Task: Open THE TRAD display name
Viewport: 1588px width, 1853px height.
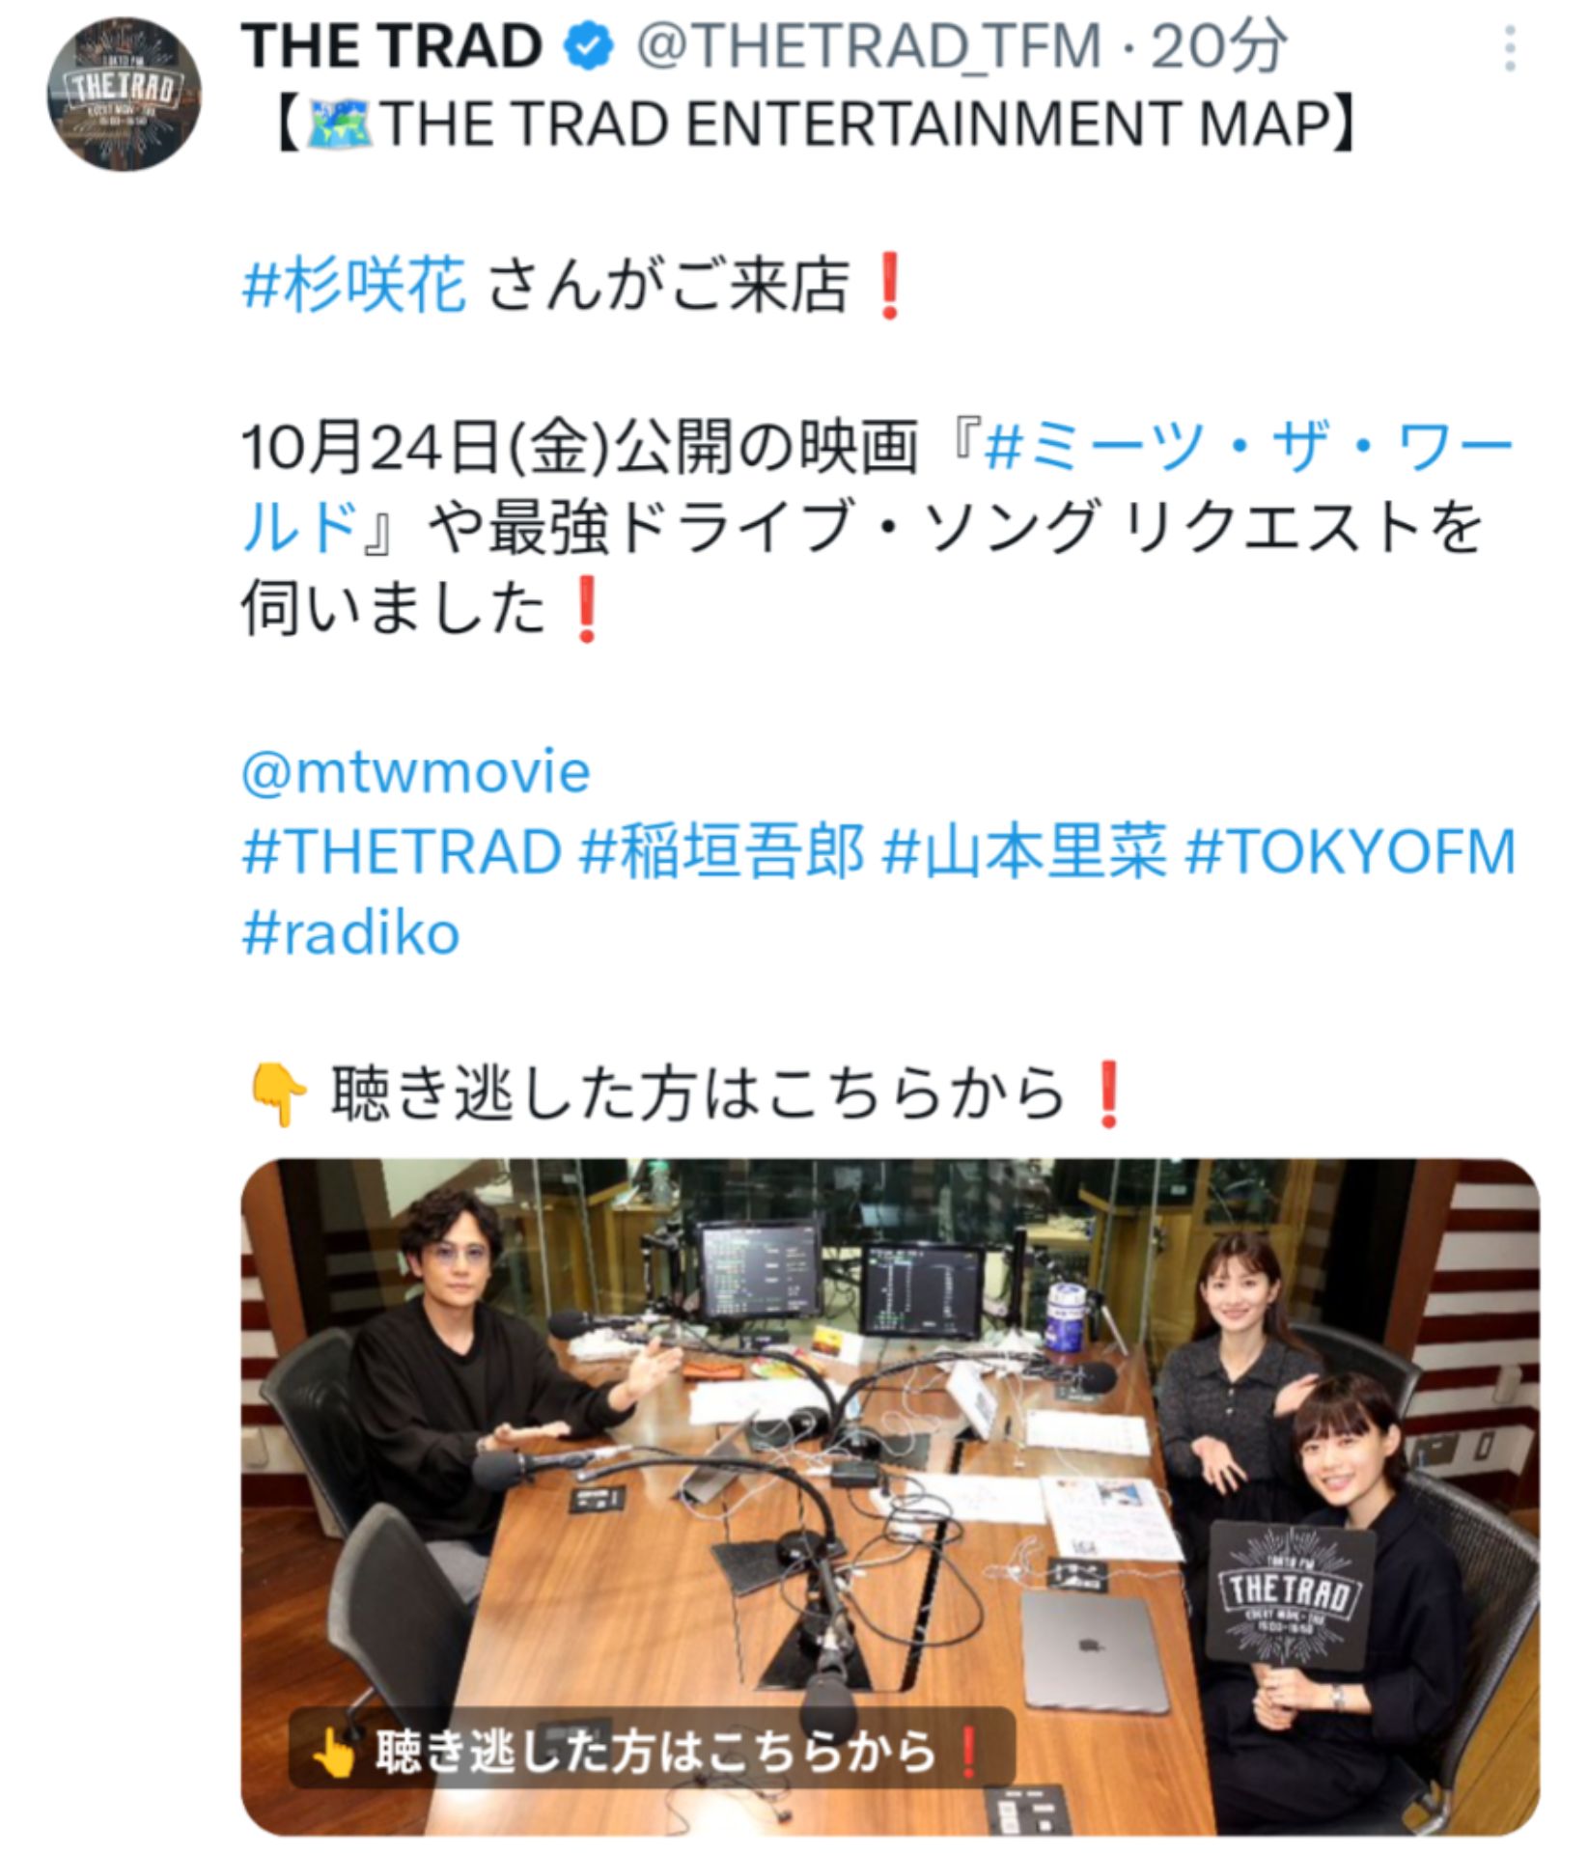Action: coord(391,46)
